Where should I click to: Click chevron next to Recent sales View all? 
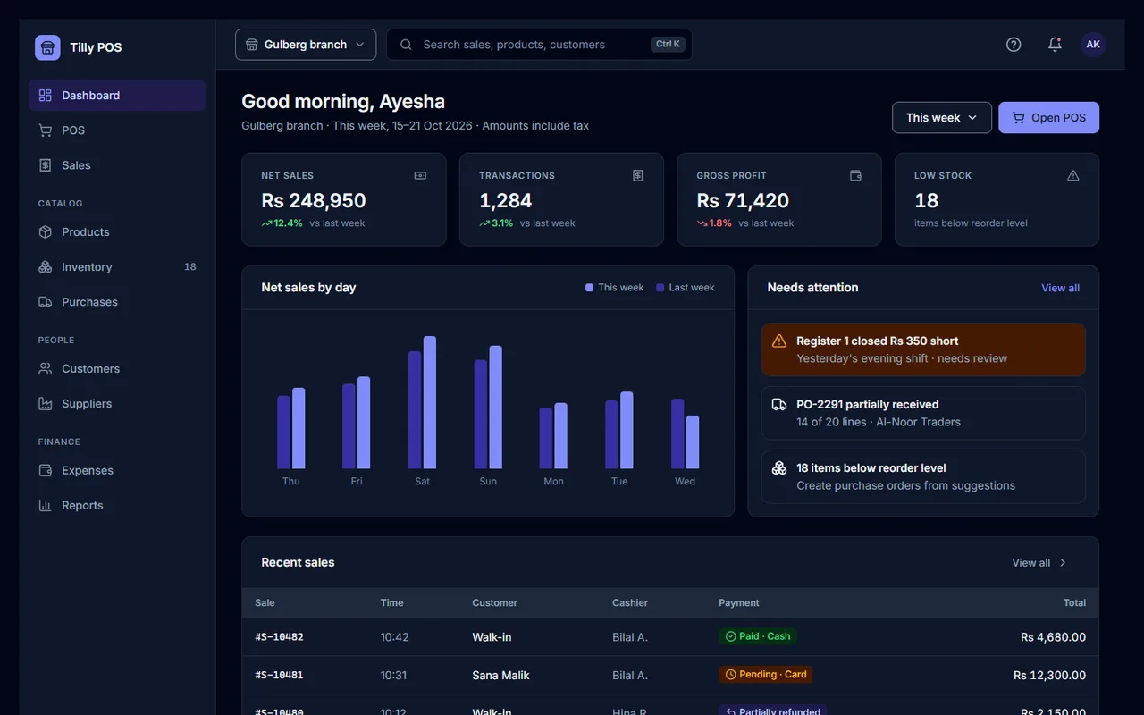click(x=1063, y=563)
